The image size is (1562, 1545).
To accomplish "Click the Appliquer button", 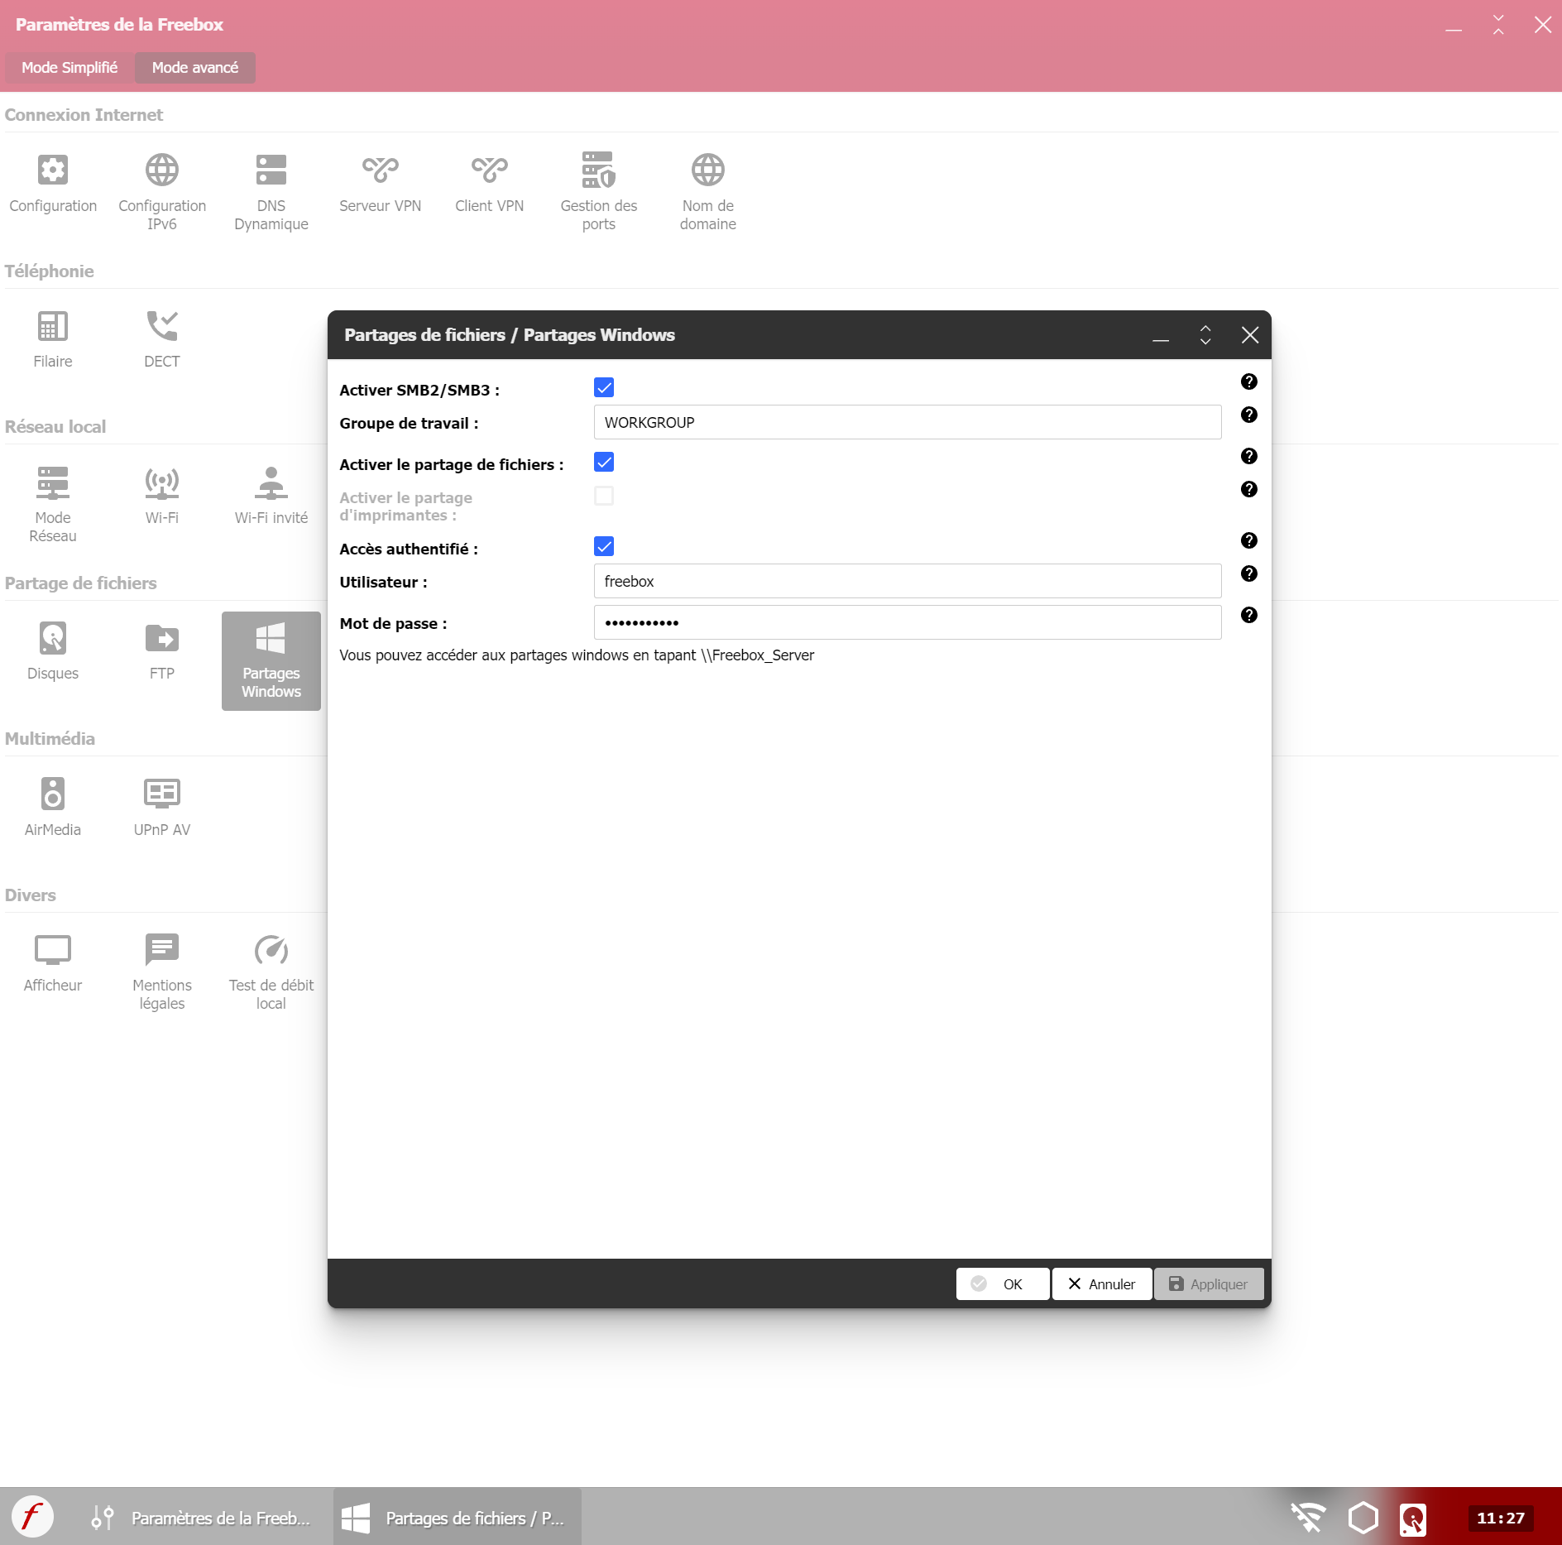I will click(x=1209, y=1284).
